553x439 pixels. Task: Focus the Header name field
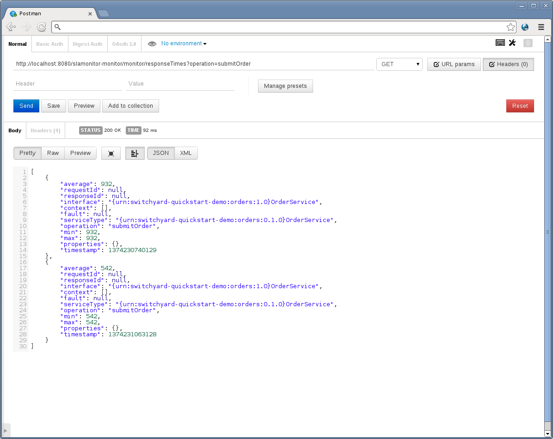point(68,84)
